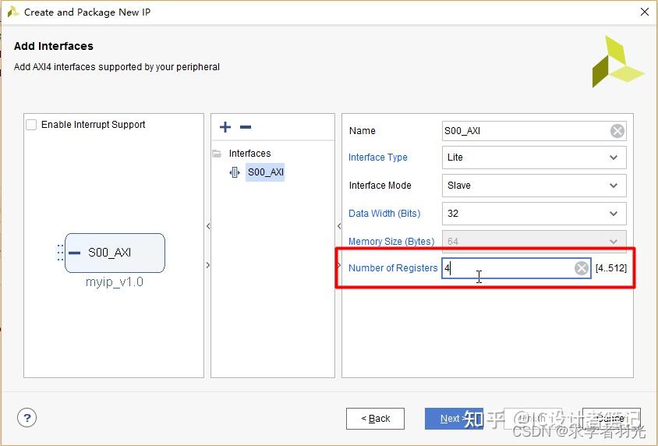Click the S00_AXI interface bus icon

pos(235,172)
